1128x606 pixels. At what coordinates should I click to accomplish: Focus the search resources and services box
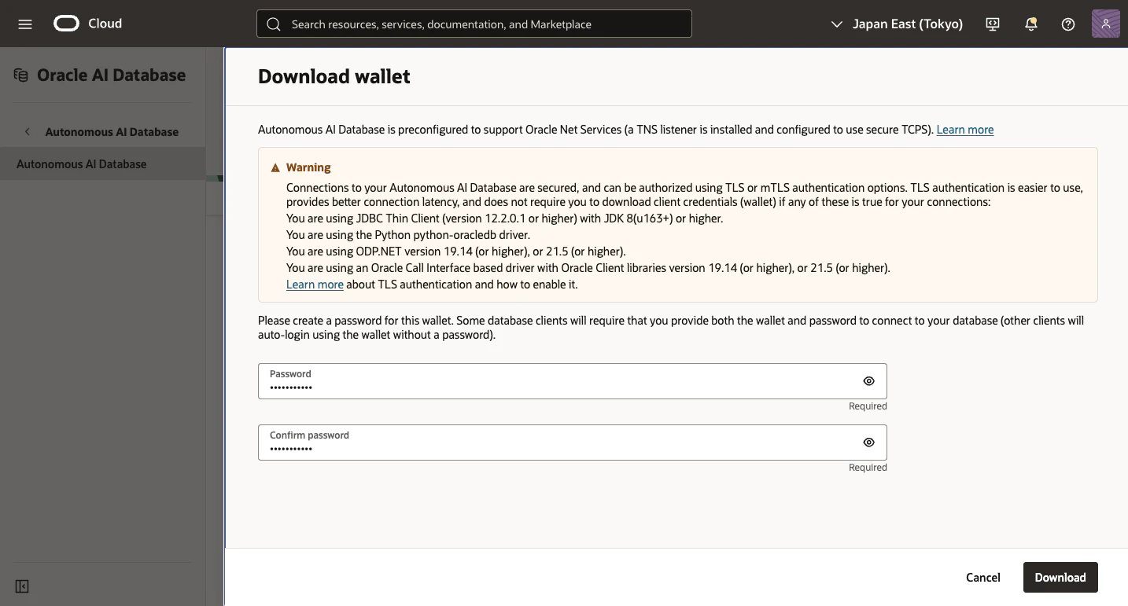tap(474, 24)
